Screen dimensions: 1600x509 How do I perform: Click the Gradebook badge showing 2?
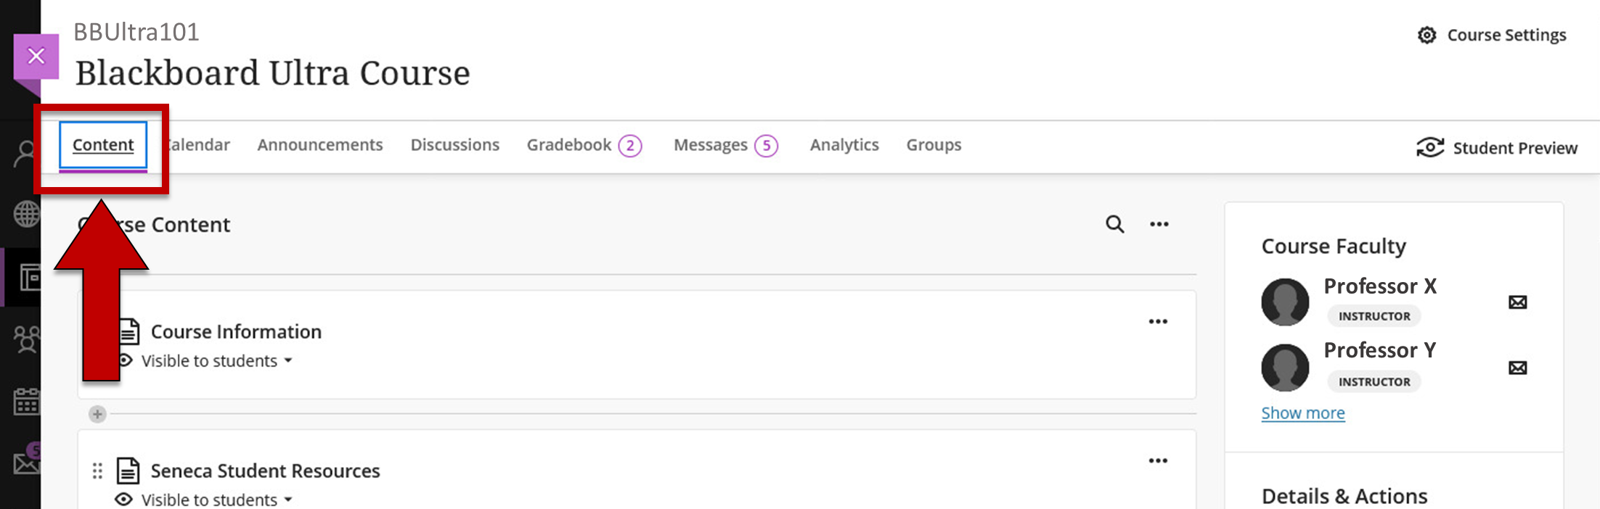(x=630, y=146)
